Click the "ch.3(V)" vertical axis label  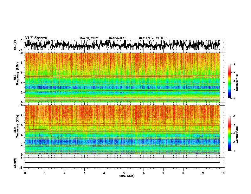point(15,163)
